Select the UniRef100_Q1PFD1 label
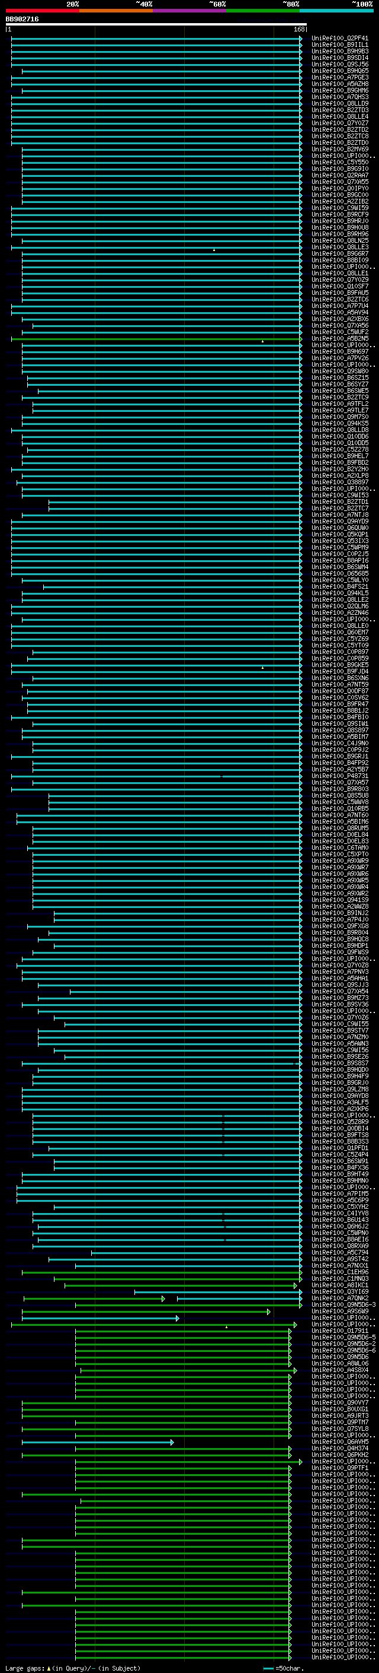Viewport: 379px width, 1673px height. pyautogui.click(x=340, y=1148)
